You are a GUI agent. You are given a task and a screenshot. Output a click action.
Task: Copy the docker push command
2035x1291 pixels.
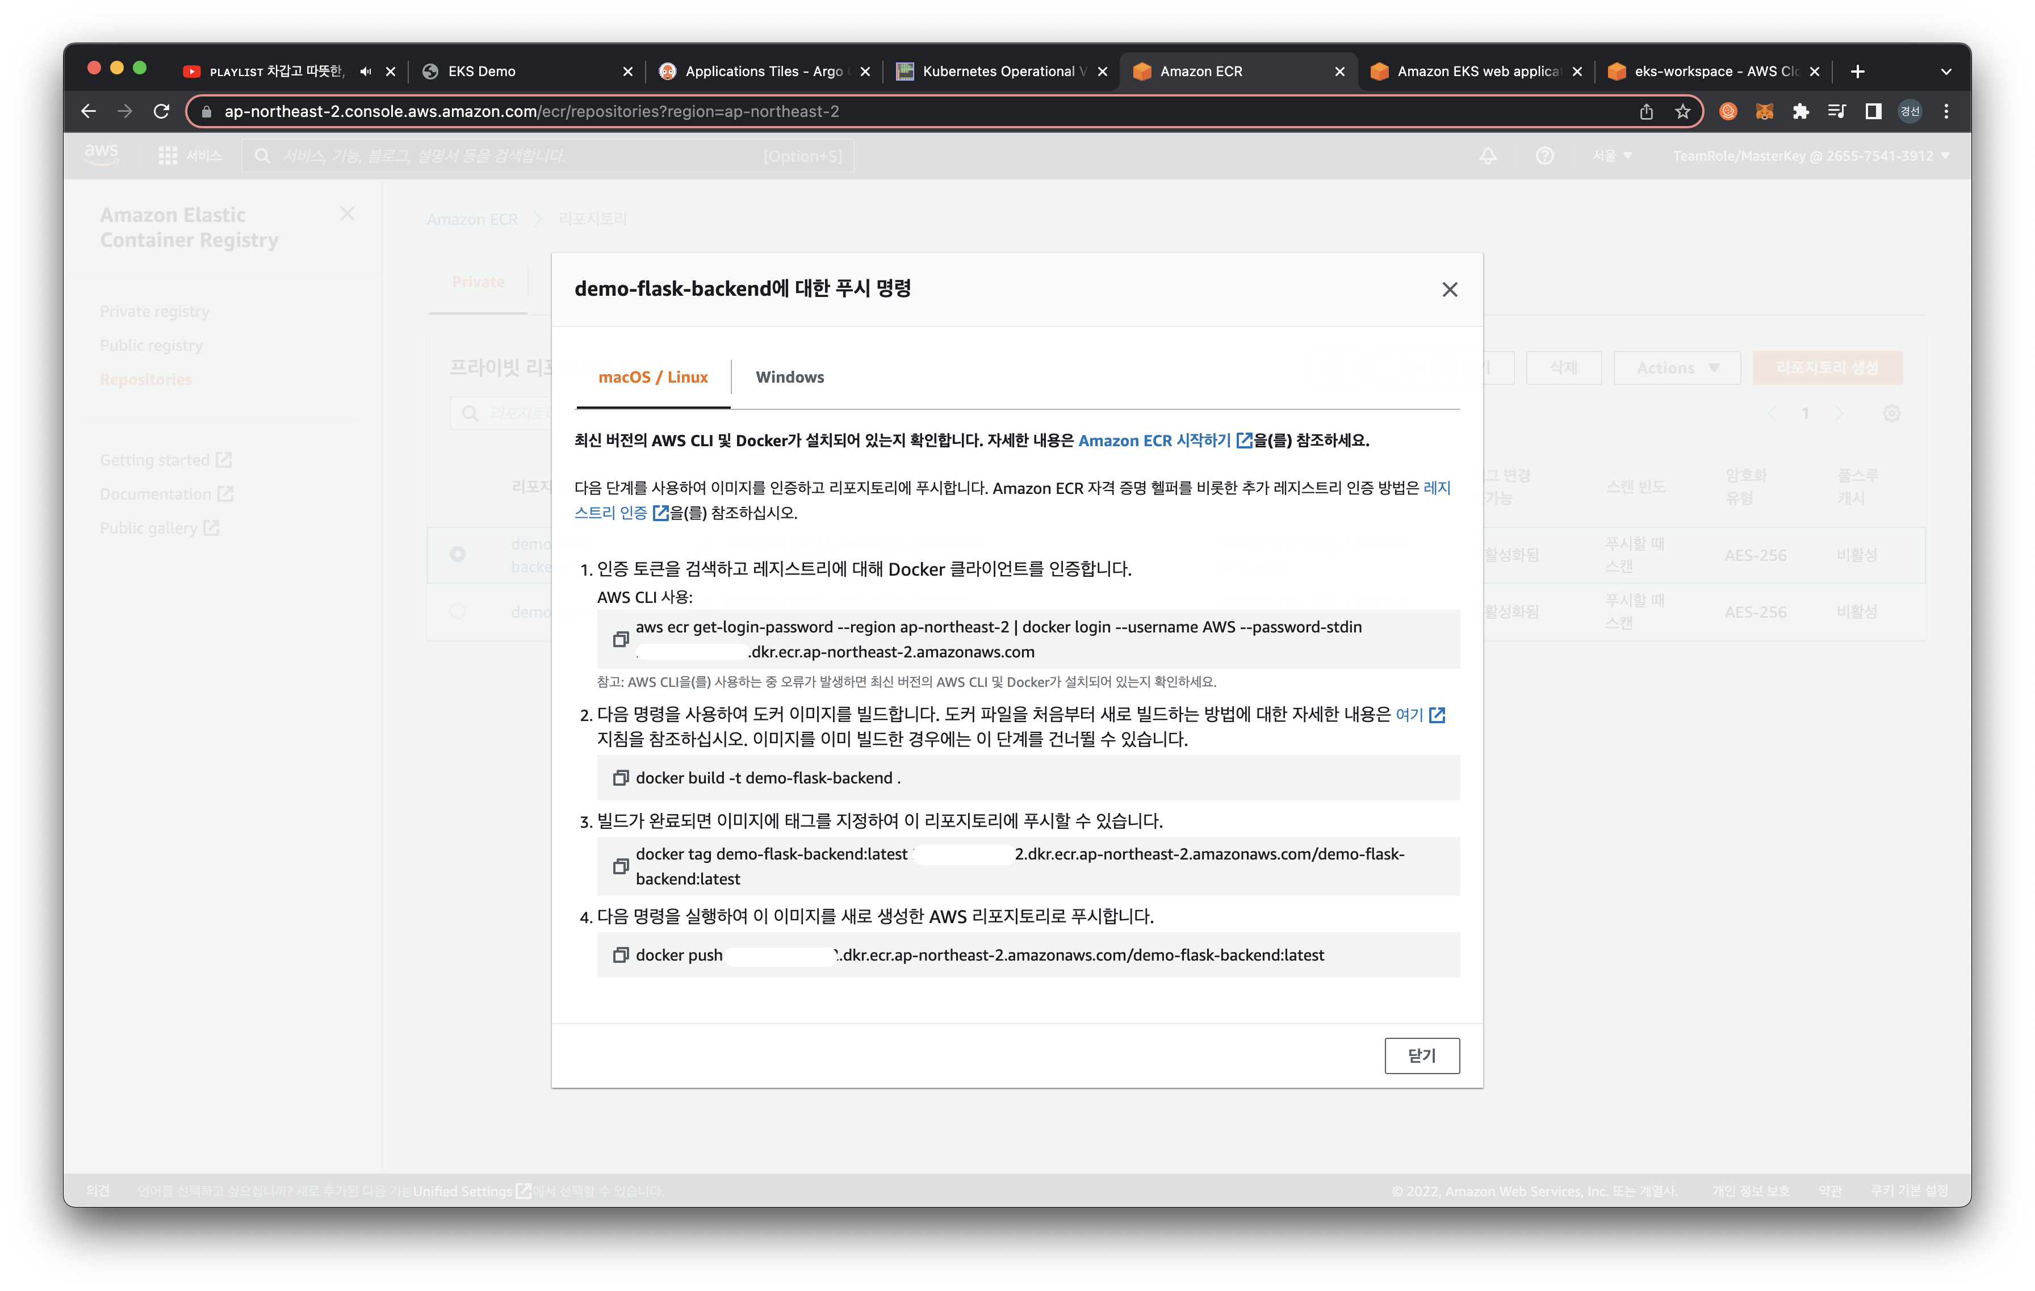620,955
